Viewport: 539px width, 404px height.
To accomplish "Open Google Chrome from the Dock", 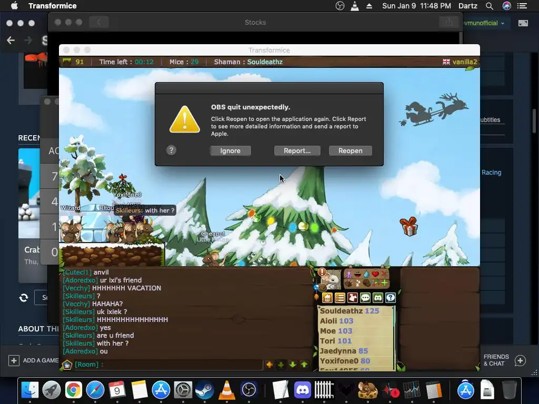I will coord(74,390).
